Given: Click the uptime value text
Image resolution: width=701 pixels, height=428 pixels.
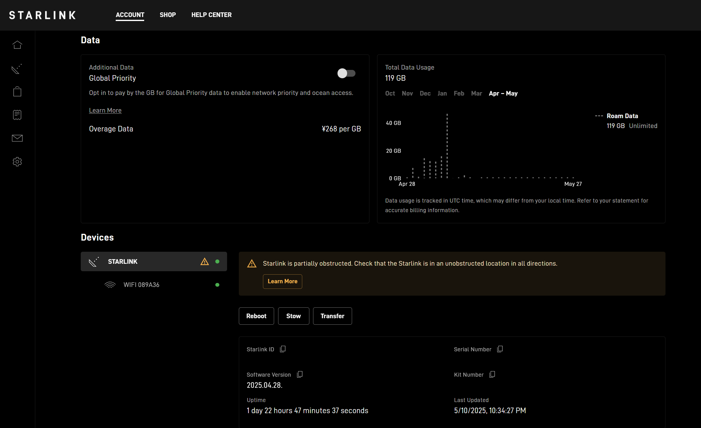Looking at the screenshot, I should point(307,411).
